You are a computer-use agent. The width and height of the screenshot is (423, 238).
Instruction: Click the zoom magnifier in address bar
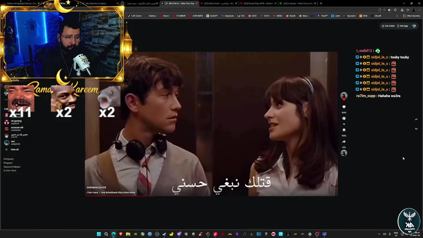(384, 10)
